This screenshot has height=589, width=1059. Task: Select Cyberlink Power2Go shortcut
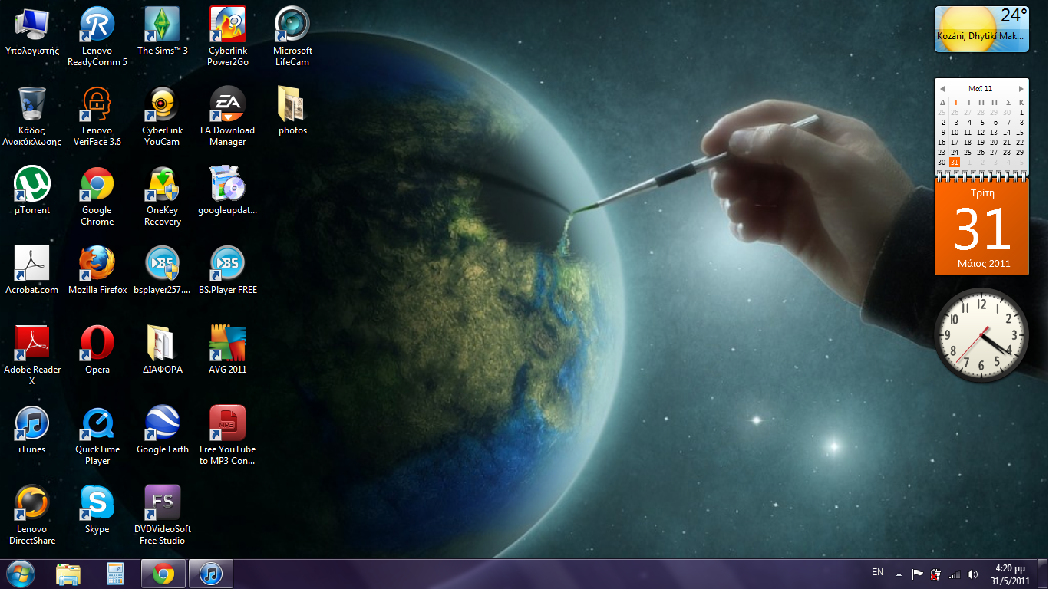point(228,37)
